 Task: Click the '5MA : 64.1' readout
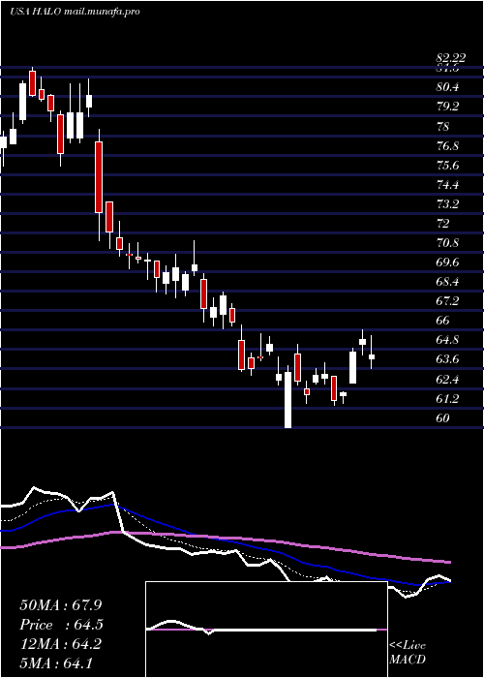[x=56, y=663]
